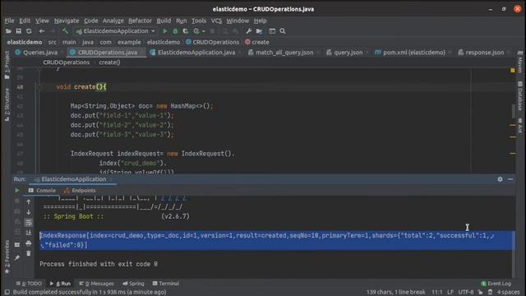Switch to the Endpoints tab in Run panel
The width and height of the screenshot is (526, 296).
pyautogui.click(x=80, y=191)
